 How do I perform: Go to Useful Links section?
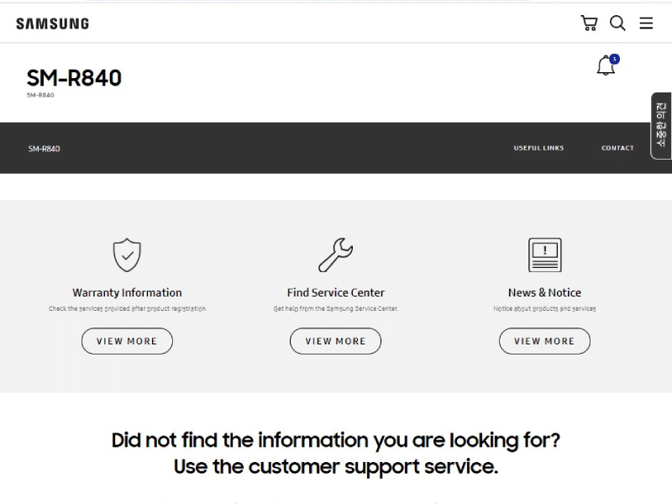(538, 148)
